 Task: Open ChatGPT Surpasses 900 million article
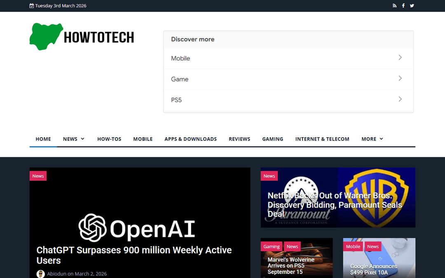pyautogui.click(x=134, y=255)
